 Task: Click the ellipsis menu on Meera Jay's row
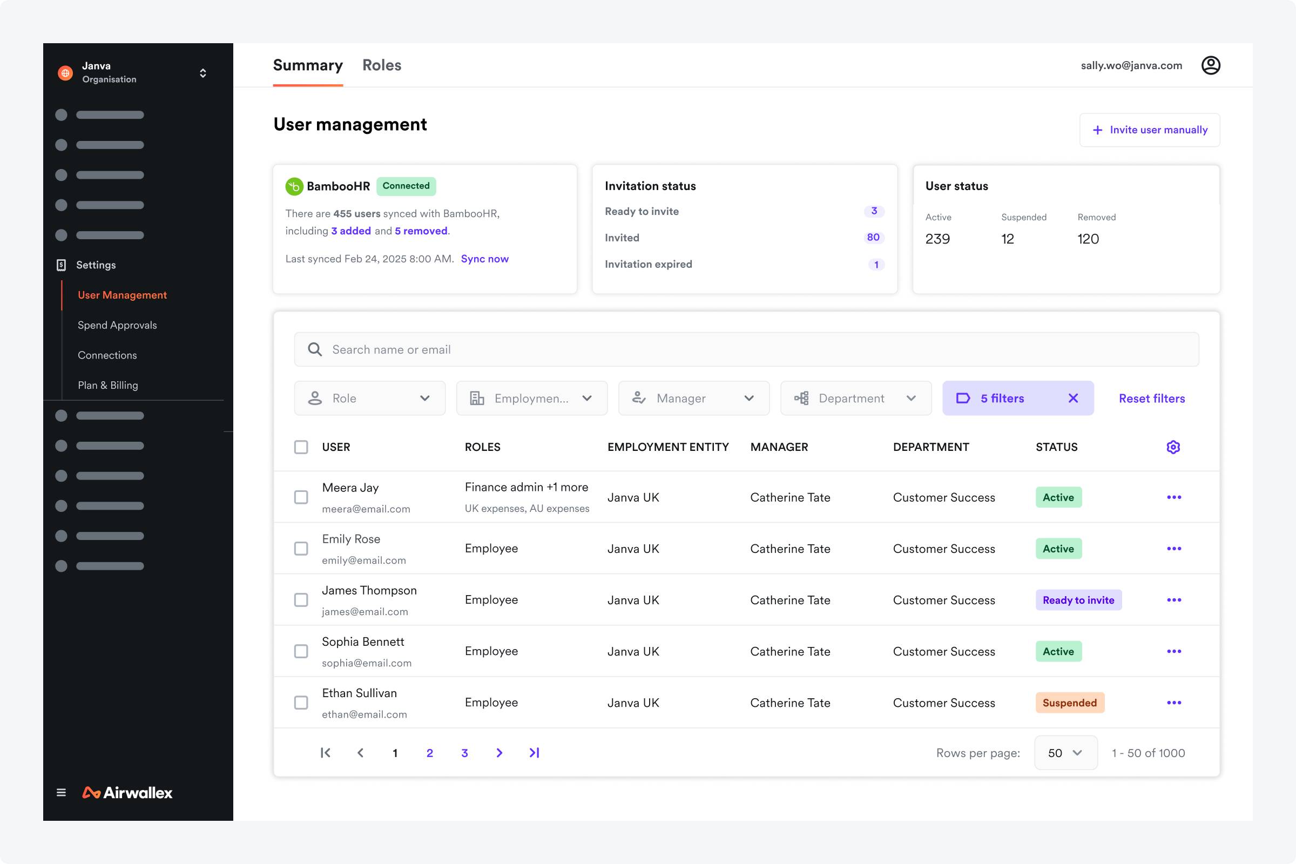1174,496
